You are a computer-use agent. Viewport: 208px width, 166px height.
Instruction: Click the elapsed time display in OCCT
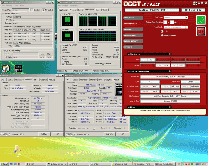coord(193,10)
